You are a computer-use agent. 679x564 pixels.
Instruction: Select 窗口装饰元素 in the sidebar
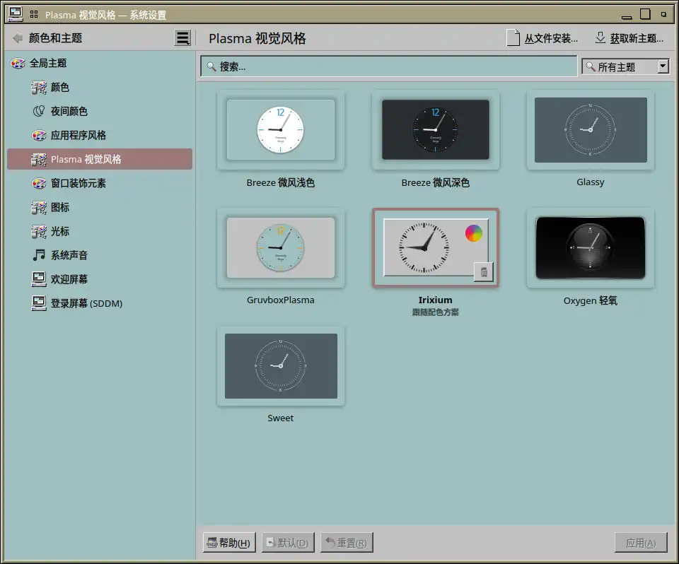[78, 183]
